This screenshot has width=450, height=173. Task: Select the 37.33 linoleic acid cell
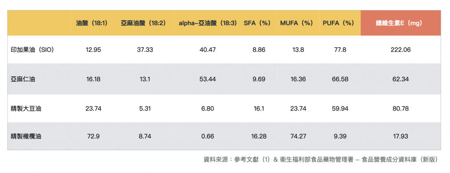coord(145,50)
